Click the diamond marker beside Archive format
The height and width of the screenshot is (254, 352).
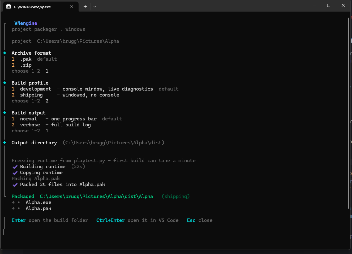click(x=5, y=53)
